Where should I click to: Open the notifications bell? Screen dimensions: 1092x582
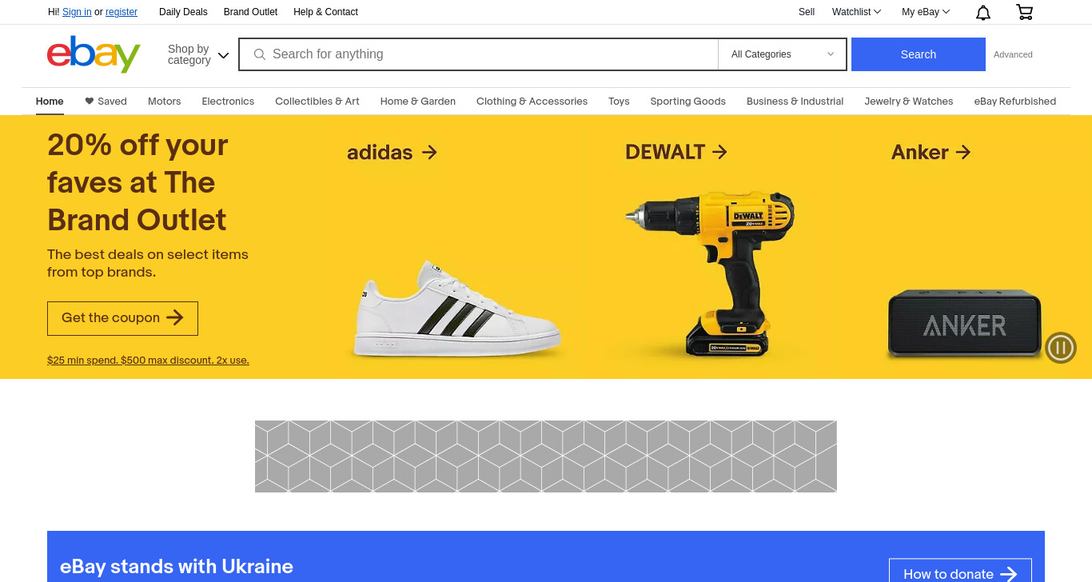point(983,12)
